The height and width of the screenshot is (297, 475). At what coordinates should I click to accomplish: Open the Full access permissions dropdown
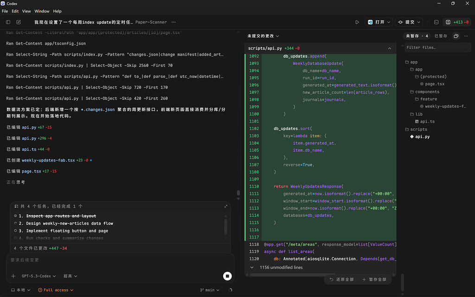[x=56, y=290]
